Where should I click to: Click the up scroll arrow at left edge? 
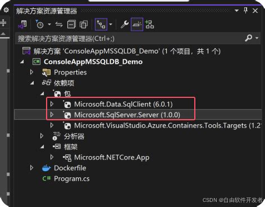tap(3, 34)
